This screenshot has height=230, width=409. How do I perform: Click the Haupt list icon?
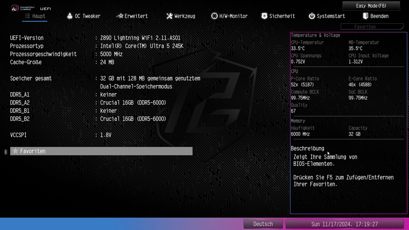27,16
